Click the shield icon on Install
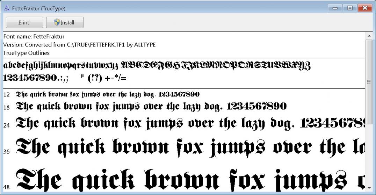The height and width of the screenshot is (195, 376). coord(57,22)
